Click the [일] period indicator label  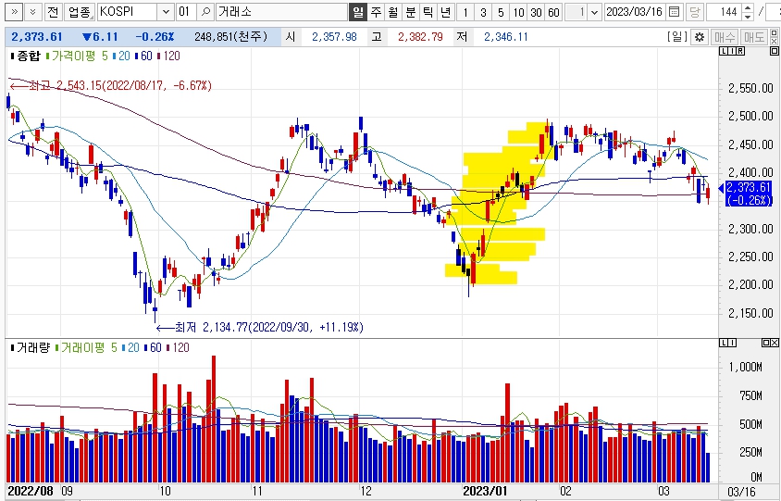tap(677, 37)
